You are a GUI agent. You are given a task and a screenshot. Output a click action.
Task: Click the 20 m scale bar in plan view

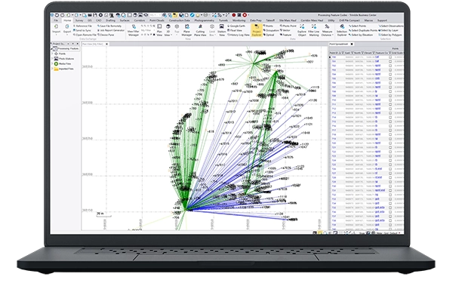[x=103, y=214]
